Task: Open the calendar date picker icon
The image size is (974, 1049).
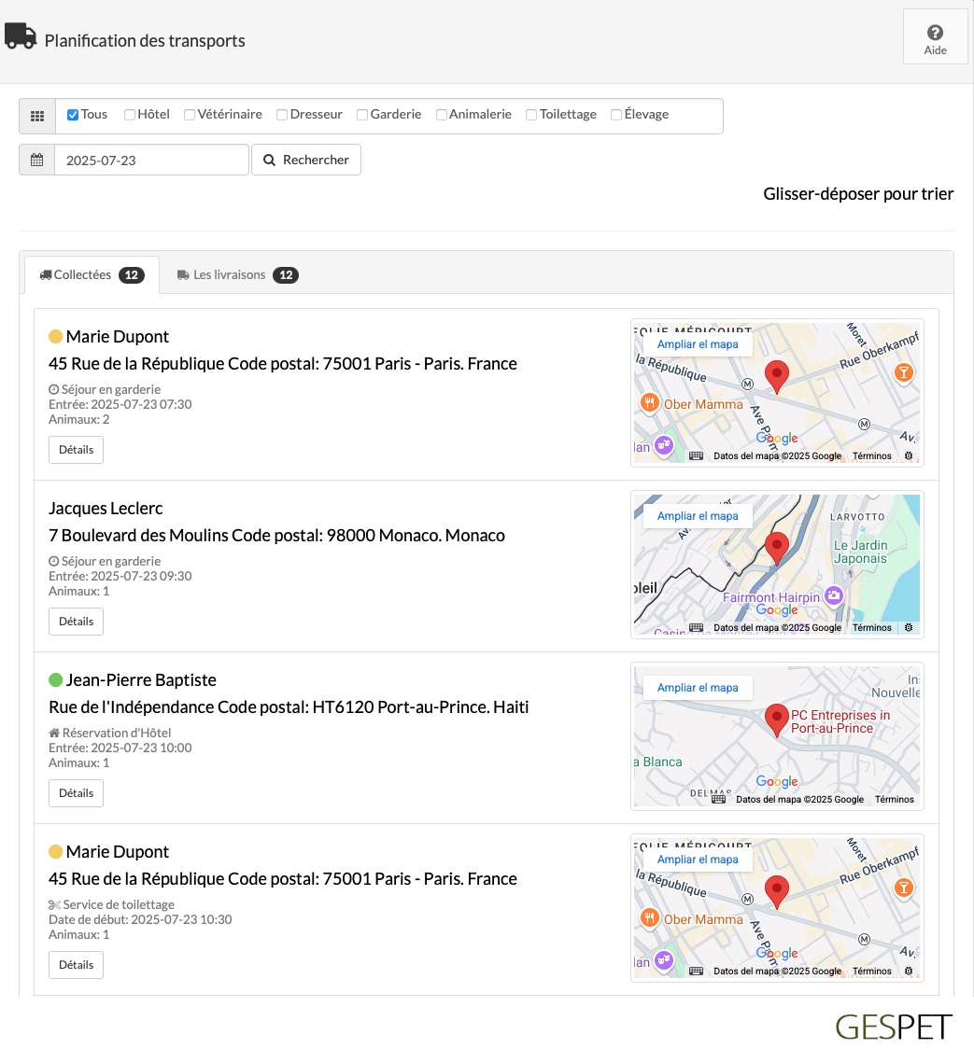Action: (36, 160)
